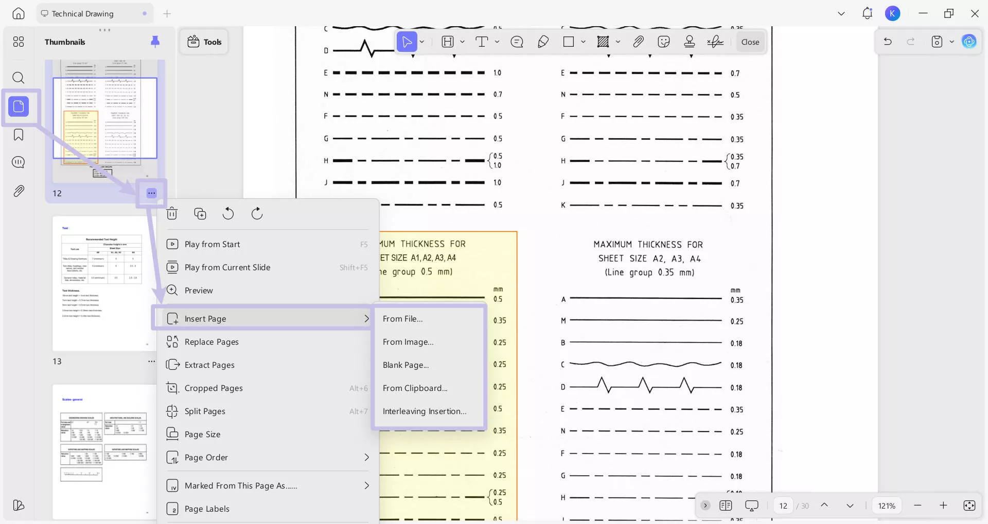Choose Split Pages
This screenshot has width=988, height=524.
click(x=268, y=411)
